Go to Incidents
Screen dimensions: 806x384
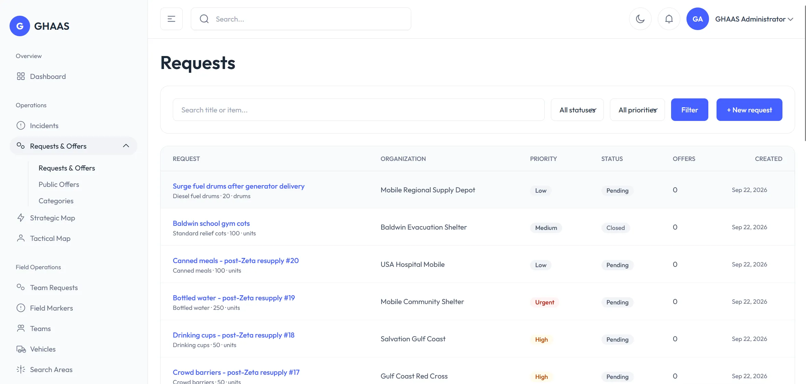44,126
